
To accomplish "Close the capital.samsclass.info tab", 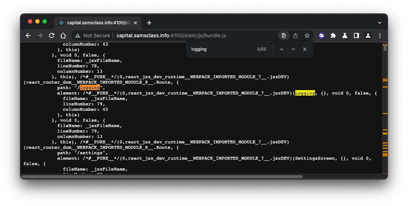I will [x=135, y=23].
